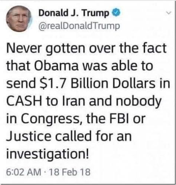Click the word Congress in tweet

(50, 120)
